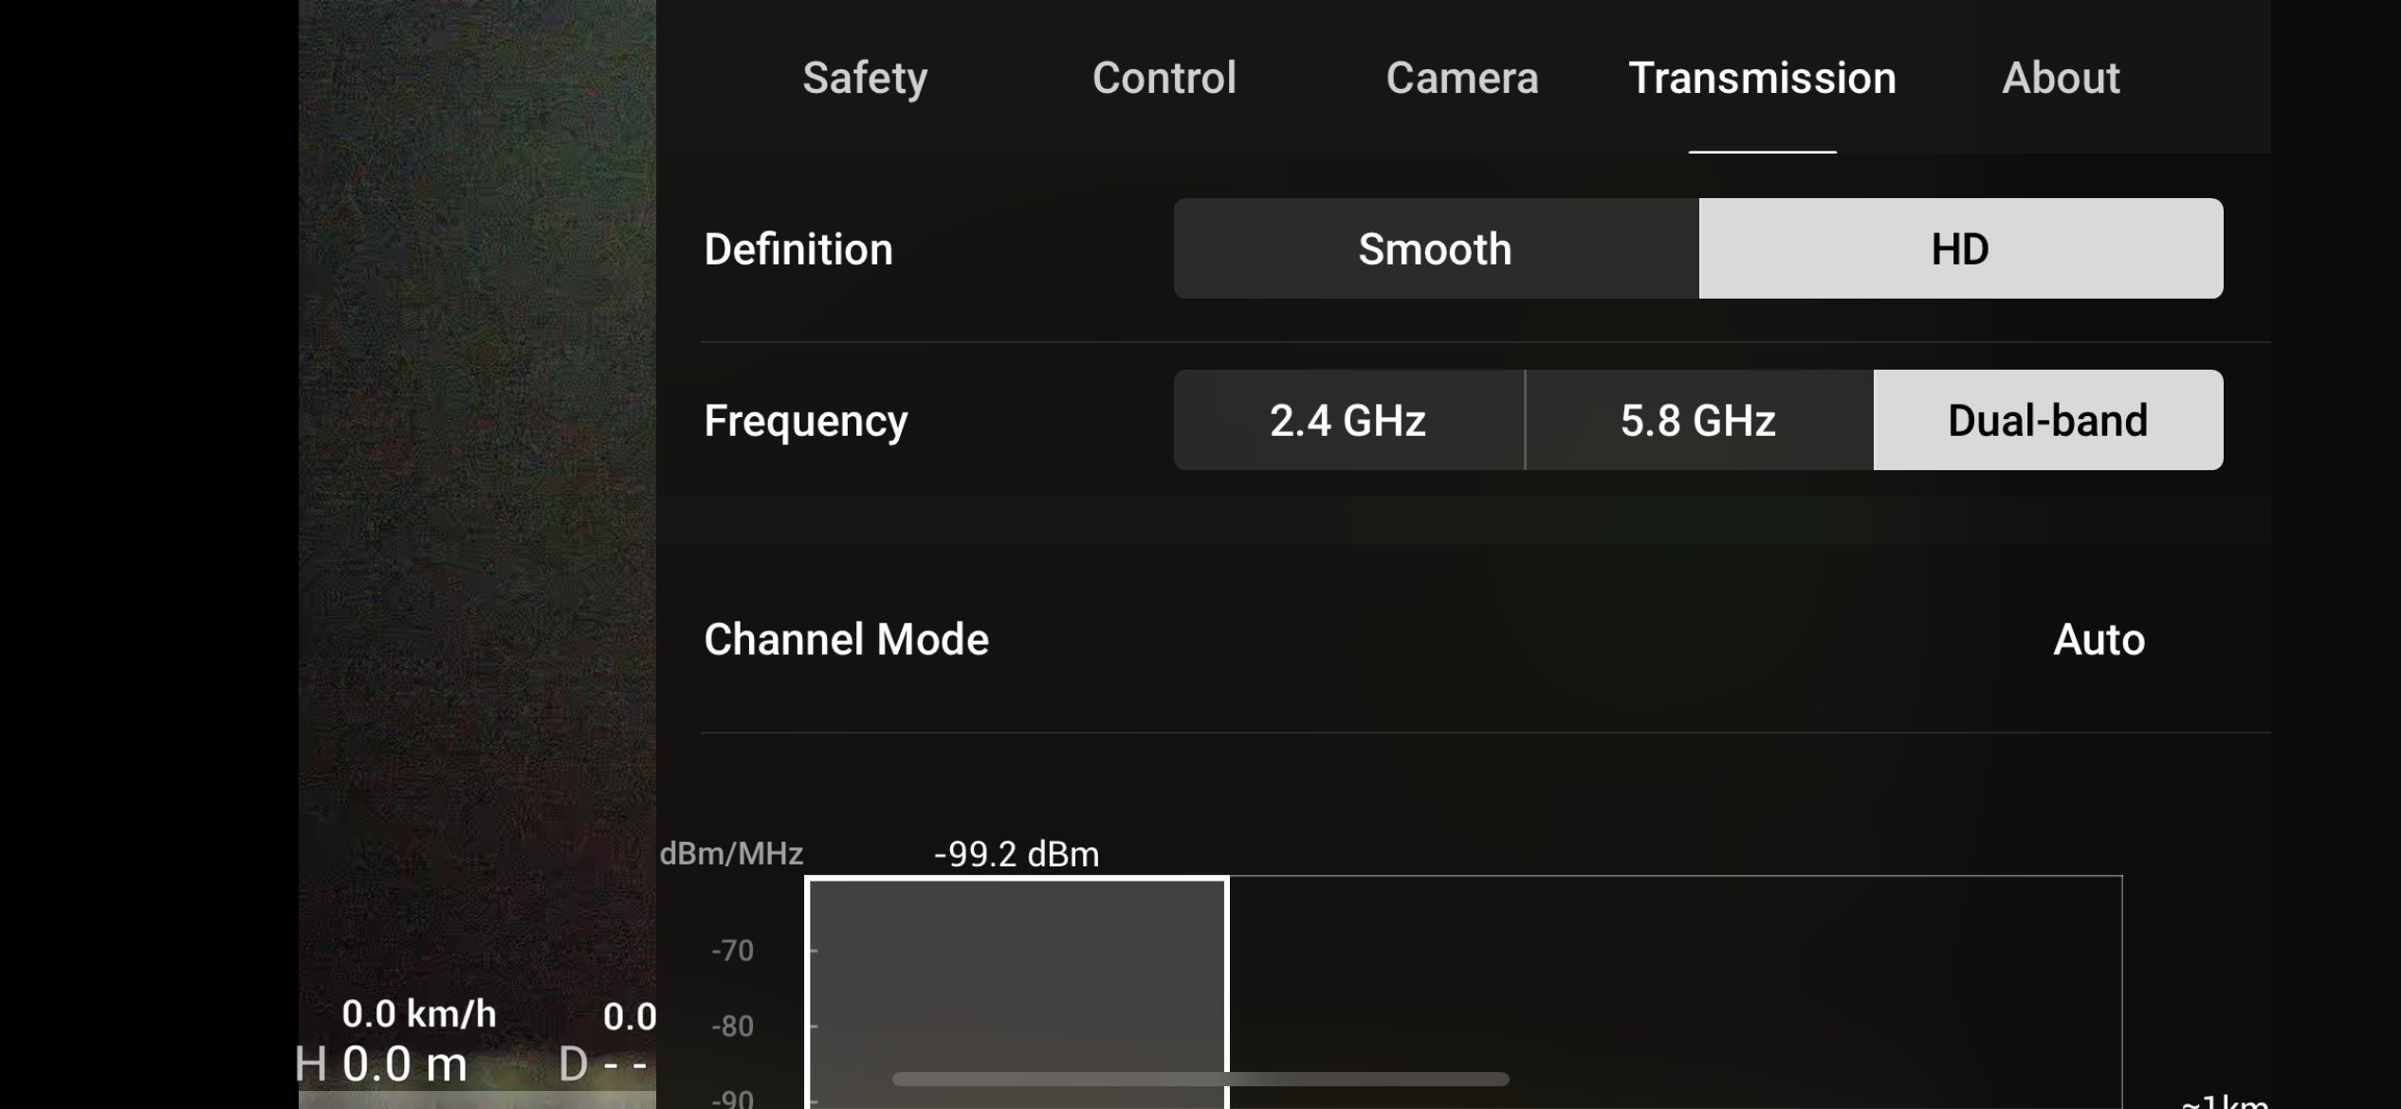The width and height of the screenshot is (2401, 1109).
Task: Tap the gray navigation handle bar
Action: point(1200,1080)
